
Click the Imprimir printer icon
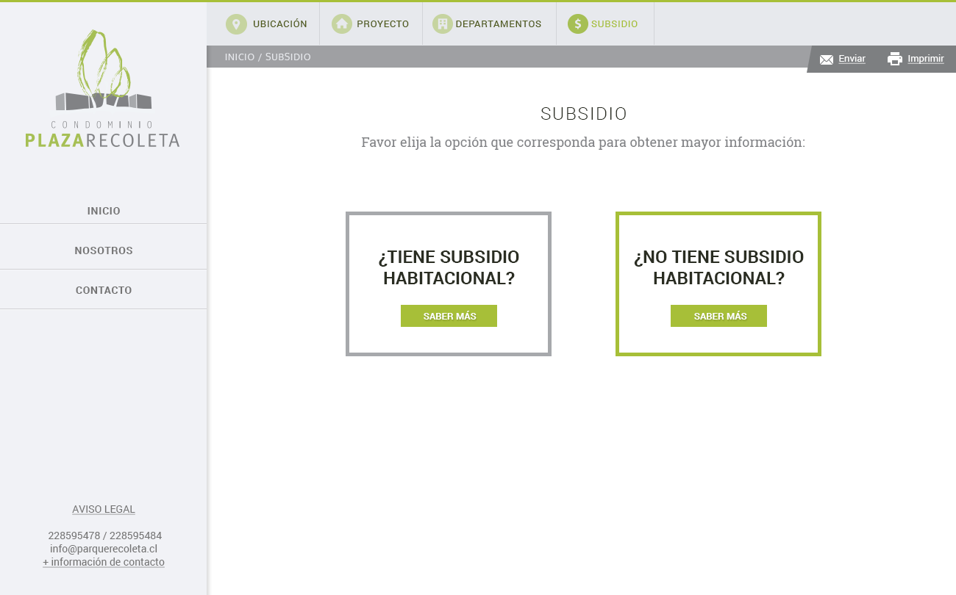895,59
